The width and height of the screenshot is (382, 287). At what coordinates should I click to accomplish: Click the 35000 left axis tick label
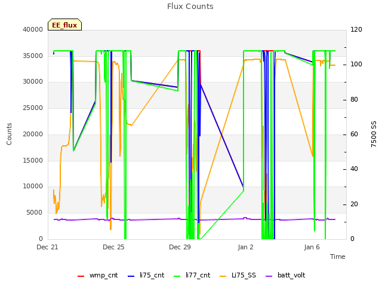(33, 56)
